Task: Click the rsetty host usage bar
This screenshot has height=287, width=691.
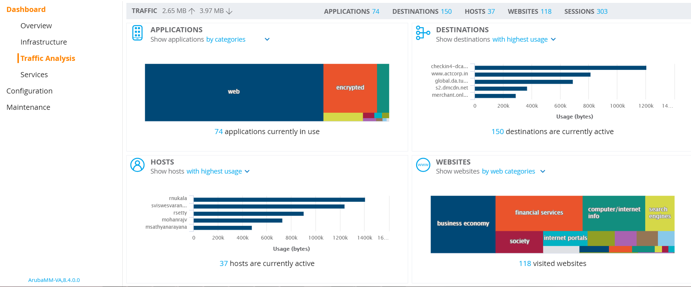Action: tap(248, 214)
